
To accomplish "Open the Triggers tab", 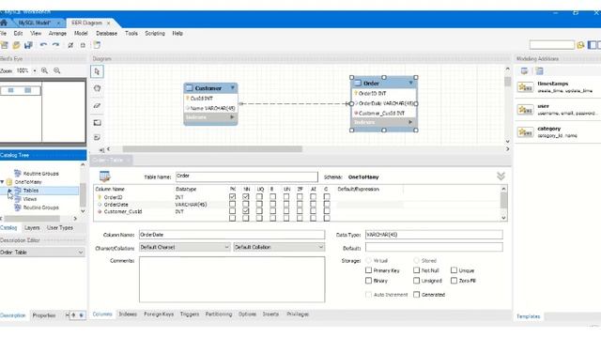I will point(190,314).
